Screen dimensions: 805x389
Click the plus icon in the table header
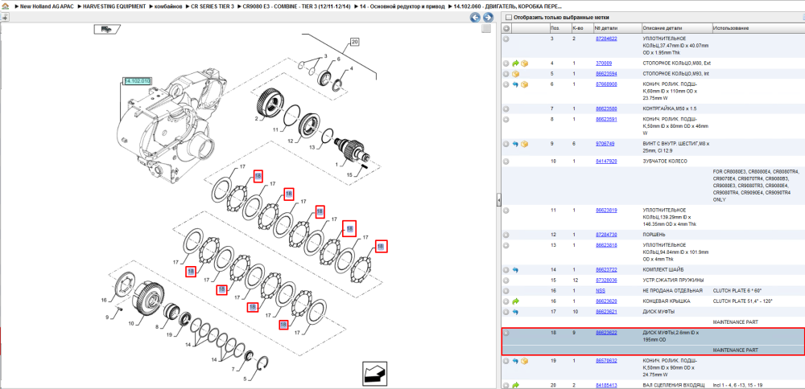[506, 27]
